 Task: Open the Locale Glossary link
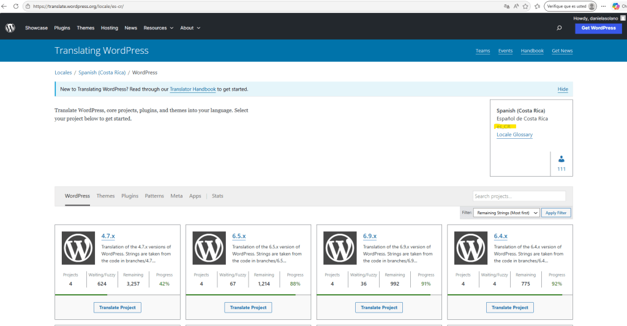pyautogui.click(x=514, y=135)
